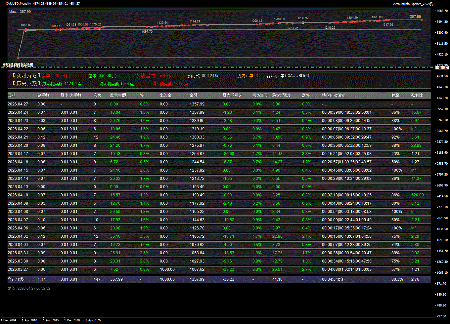Viewport: 450px width, 324px height.
Task: Select the 胜率 column header
Action: point(395,95)
